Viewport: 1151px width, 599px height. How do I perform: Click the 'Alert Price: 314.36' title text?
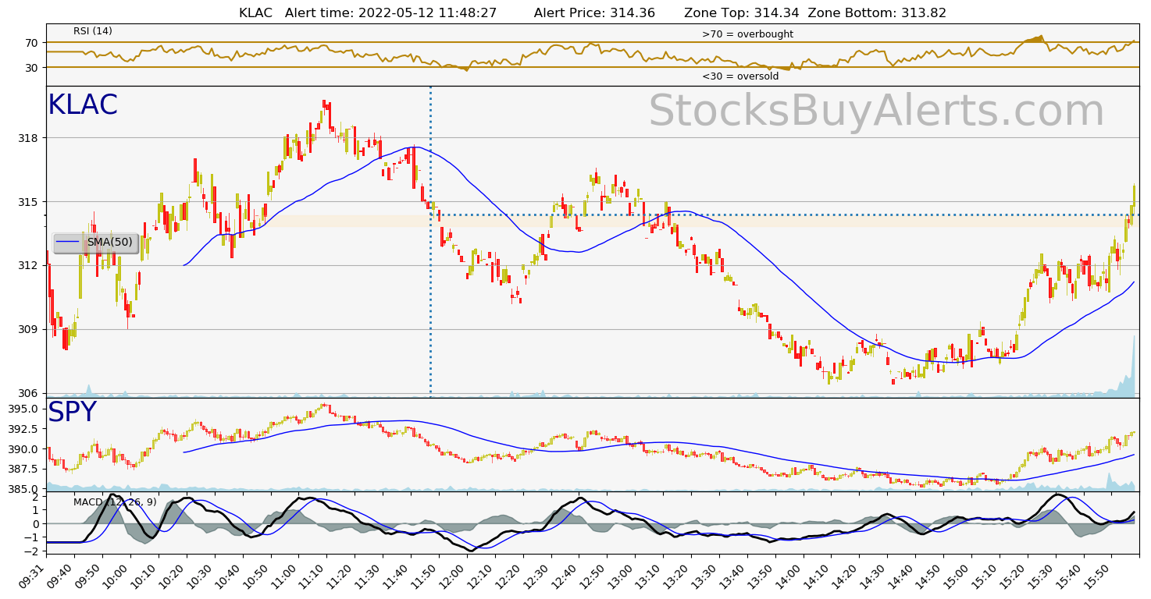(593, 13)
